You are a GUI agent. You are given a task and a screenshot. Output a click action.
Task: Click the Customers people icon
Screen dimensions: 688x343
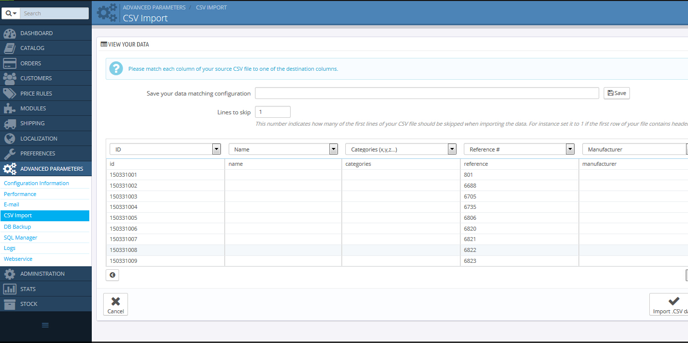[9, 78]
